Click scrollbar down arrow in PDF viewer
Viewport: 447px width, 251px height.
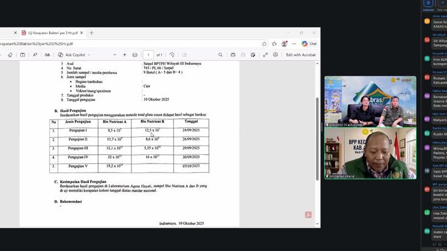pyautogui.click(x=317, y=224)
